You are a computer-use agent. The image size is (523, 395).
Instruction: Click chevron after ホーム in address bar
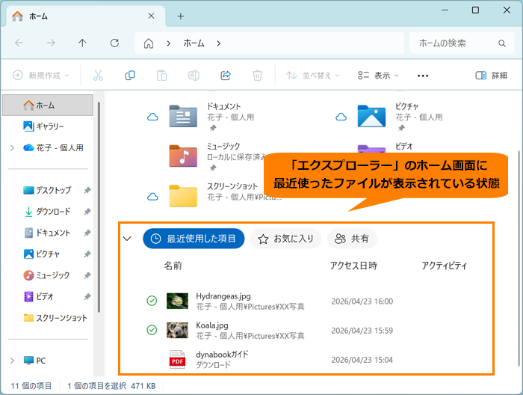pyautogui.click(x=218, y=43)
